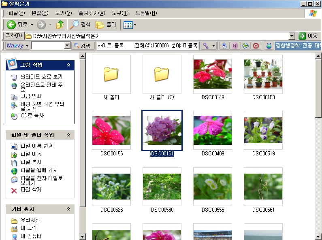Click the 파일을 웹에 게시 icon
322x240 pixels.
coord(14,171)
